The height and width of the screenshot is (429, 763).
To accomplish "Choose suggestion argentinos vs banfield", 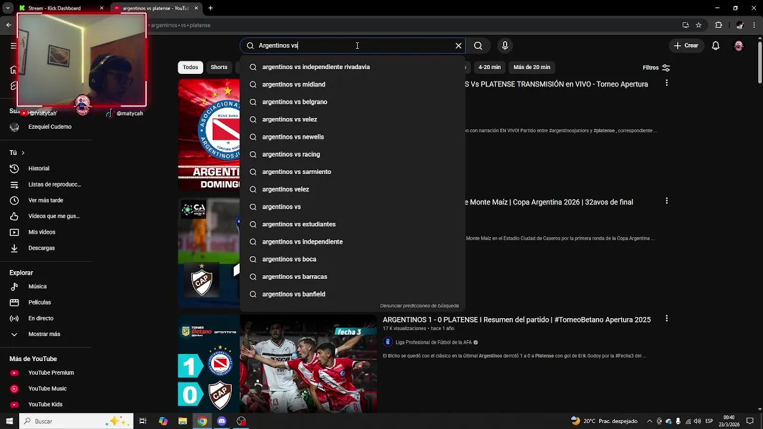I will pos(352,294).
